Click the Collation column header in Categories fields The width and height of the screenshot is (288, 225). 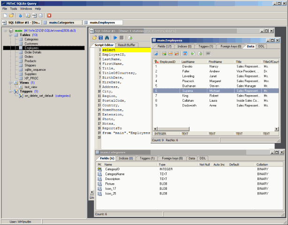[269, 165]
